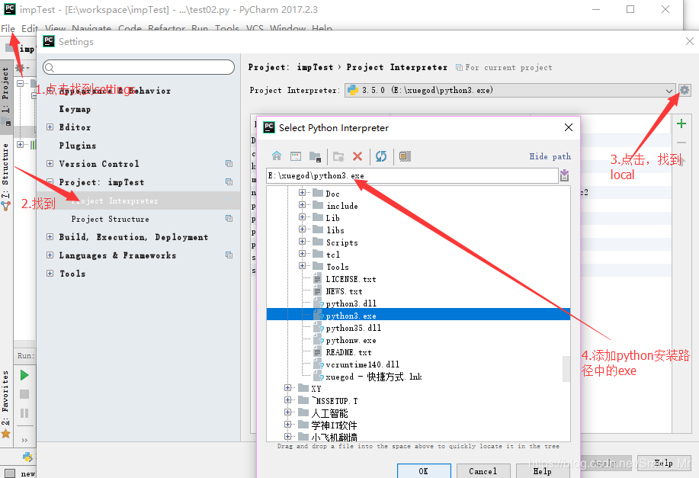The image size is (699, 478).
Task: Click the project-level icon next to Project Structure
Action: 229,219
